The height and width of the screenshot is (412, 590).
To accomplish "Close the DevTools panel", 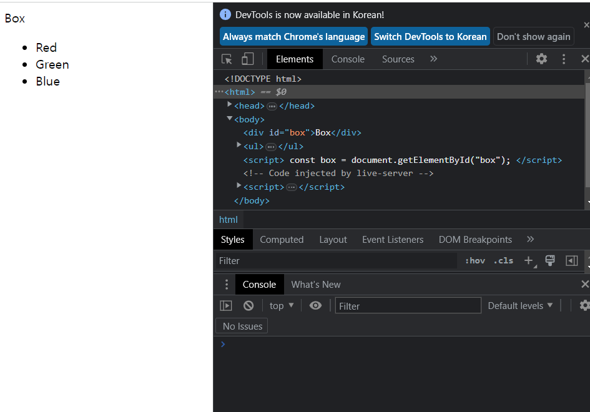I will tap(585, 59).
